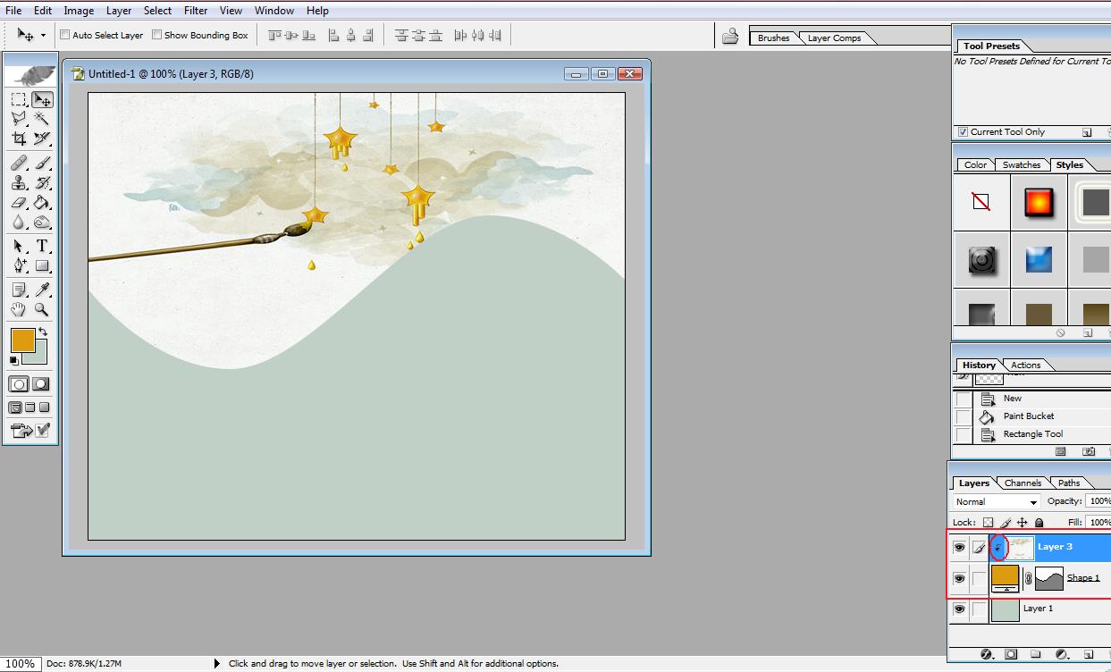Screen dimensions: 1111x672
Task: Select the Paint Bucket history state
Action: pyautogui.click(x=1028, y=416)
